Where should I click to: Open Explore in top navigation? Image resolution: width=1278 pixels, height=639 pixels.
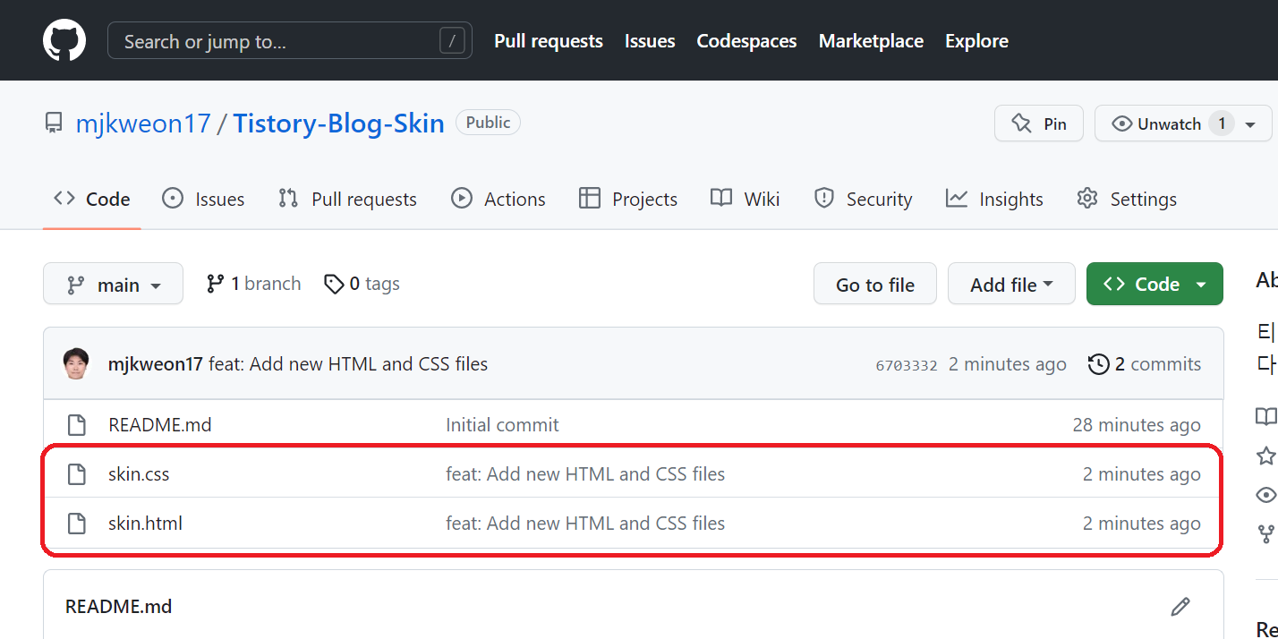coord(976,41)
